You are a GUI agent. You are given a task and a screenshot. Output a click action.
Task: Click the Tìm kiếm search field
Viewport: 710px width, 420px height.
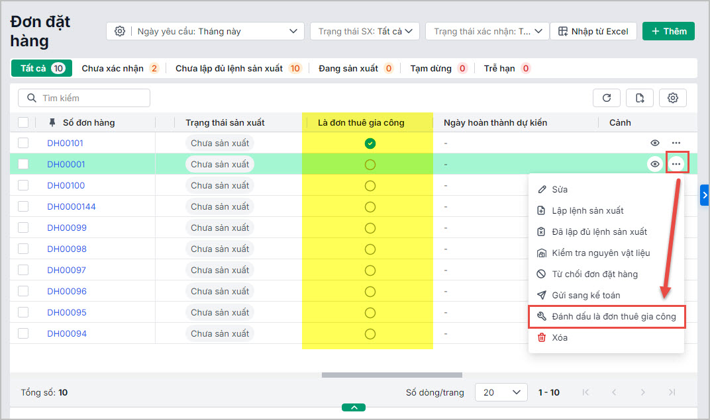[x=84, y=98]
